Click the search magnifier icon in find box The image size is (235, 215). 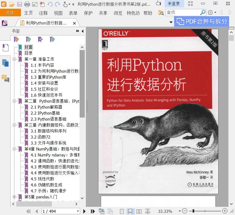[x=203, y=12]
